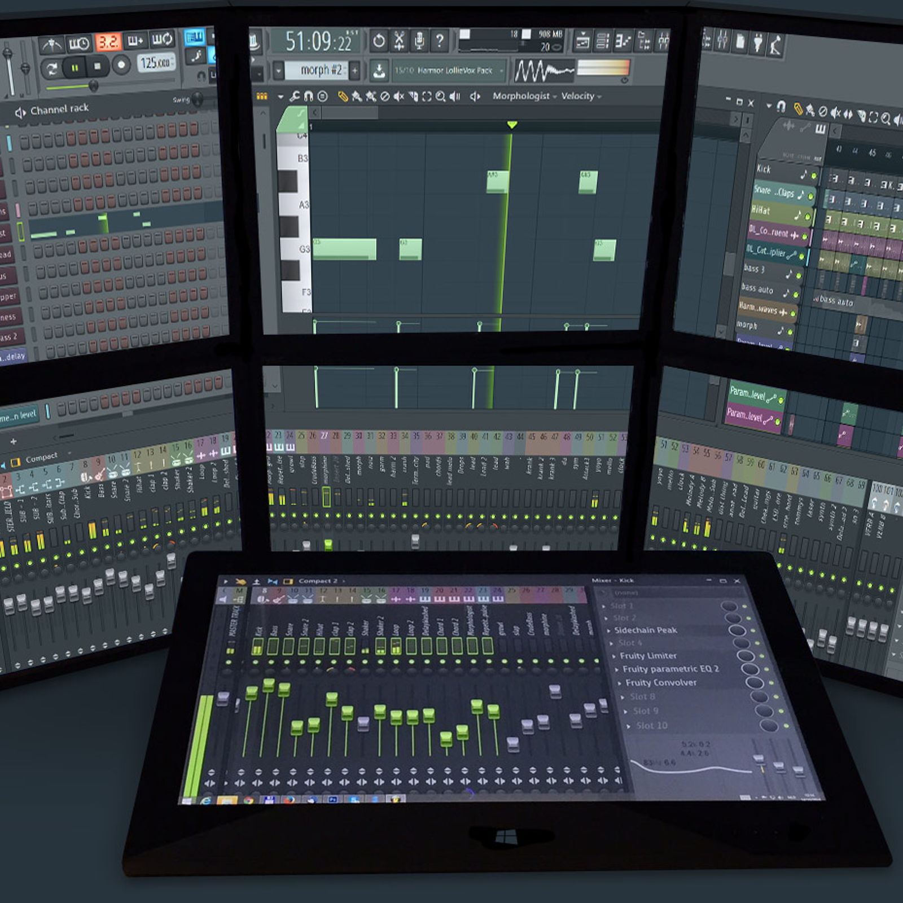The image size is (903, 903).
Task: Expand Fruity parametric EQ 2 slot arrow
Action: tap(616, 669)
